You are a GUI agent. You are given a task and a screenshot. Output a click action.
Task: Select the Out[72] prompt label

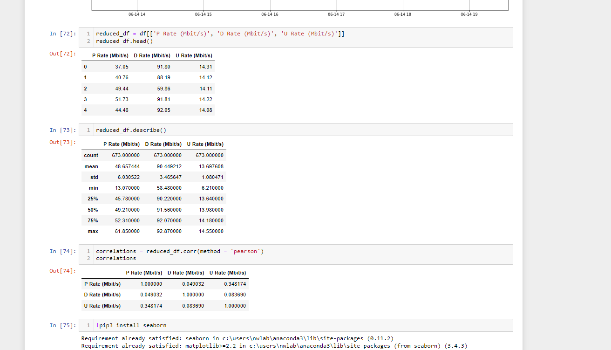coord(63,54)
